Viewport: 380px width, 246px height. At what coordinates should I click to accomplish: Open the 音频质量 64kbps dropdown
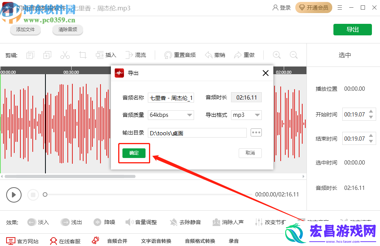click(171, 115)
